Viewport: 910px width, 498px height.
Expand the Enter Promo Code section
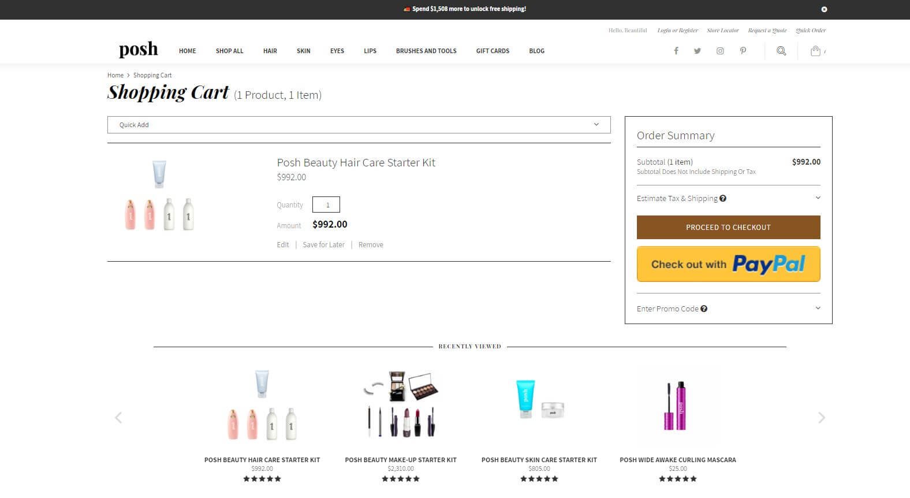coord(728,309)
